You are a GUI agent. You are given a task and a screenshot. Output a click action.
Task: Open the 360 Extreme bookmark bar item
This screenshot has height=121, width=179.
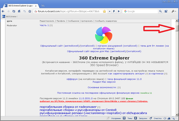click(x=10, y=16)
